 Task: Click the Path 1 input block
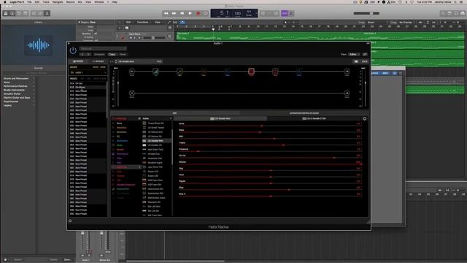click(131, 72)
